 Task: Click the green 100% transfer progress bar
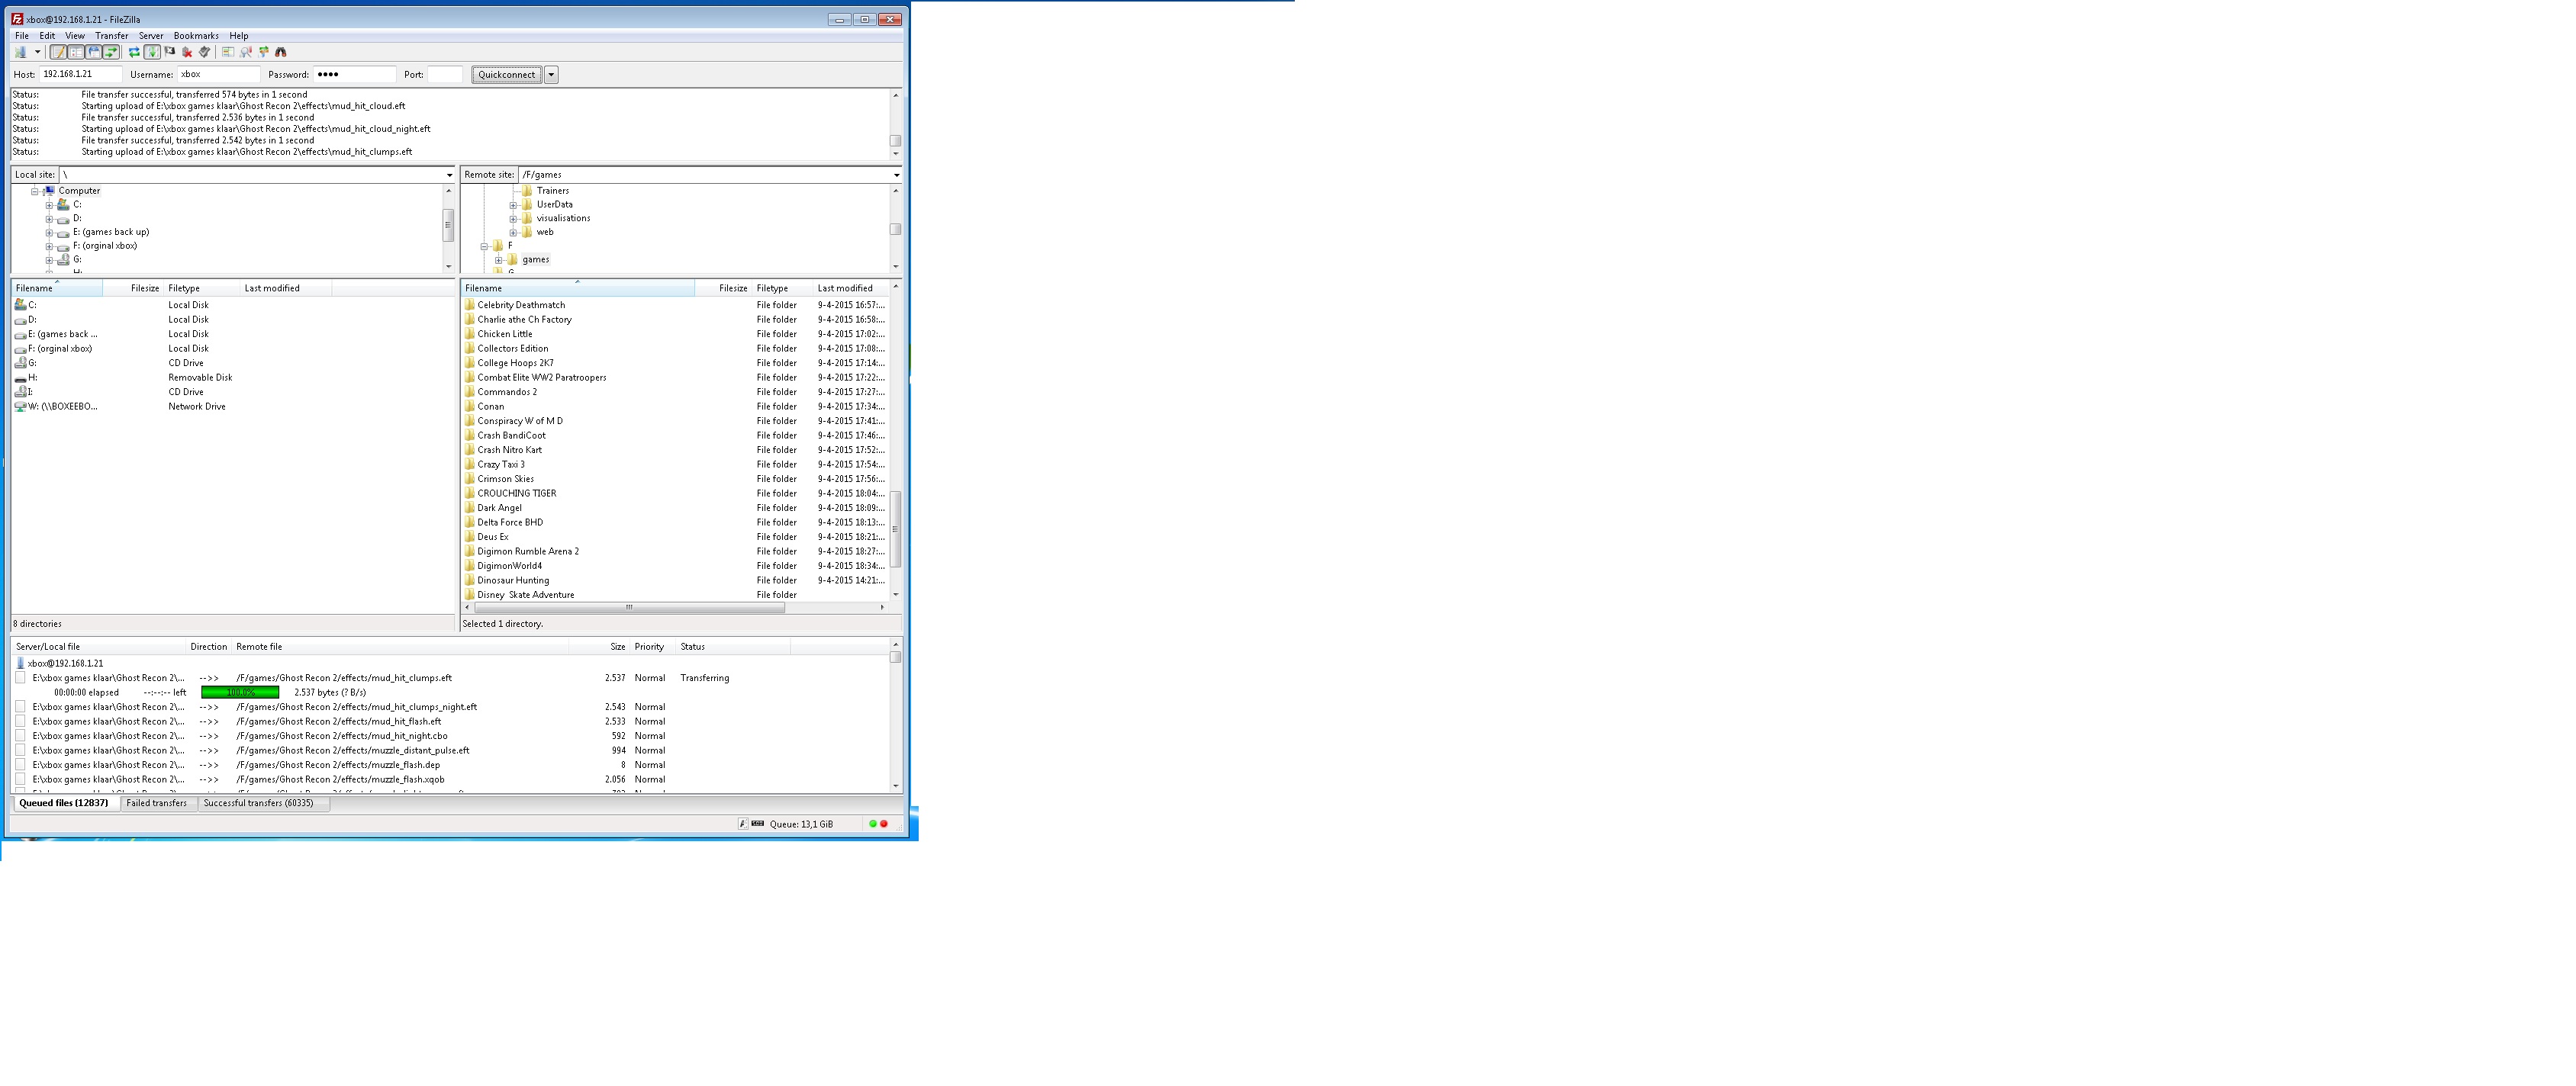coord(240,693)
